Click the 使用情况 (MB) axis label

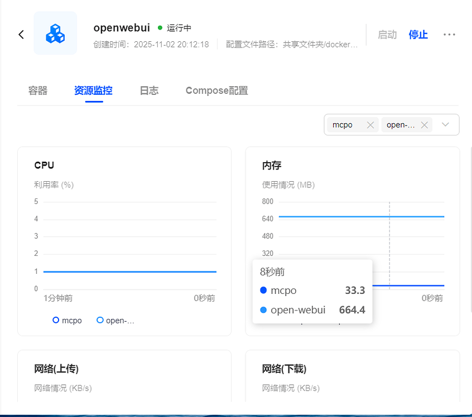(x=288, y=185)
